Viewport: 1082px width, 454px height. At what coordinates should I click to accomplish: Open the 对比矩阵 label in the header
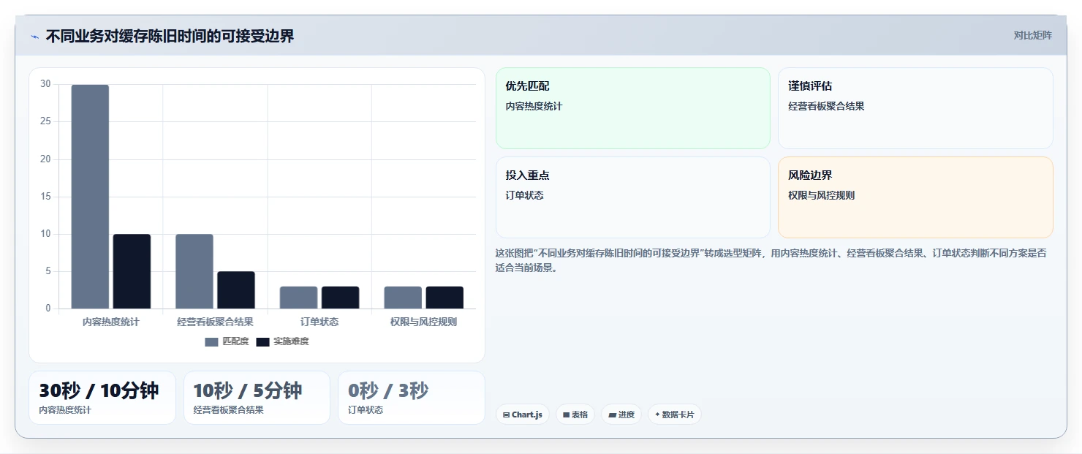pyautogui.click(x=1033, y=35)
